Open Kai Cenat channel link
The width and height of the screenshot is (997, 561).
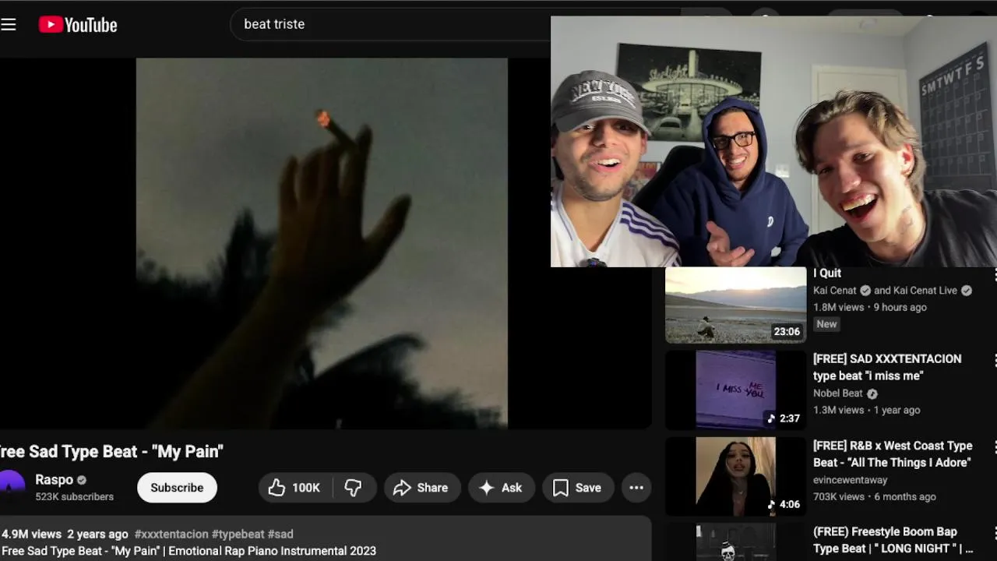tap(834, 291)
